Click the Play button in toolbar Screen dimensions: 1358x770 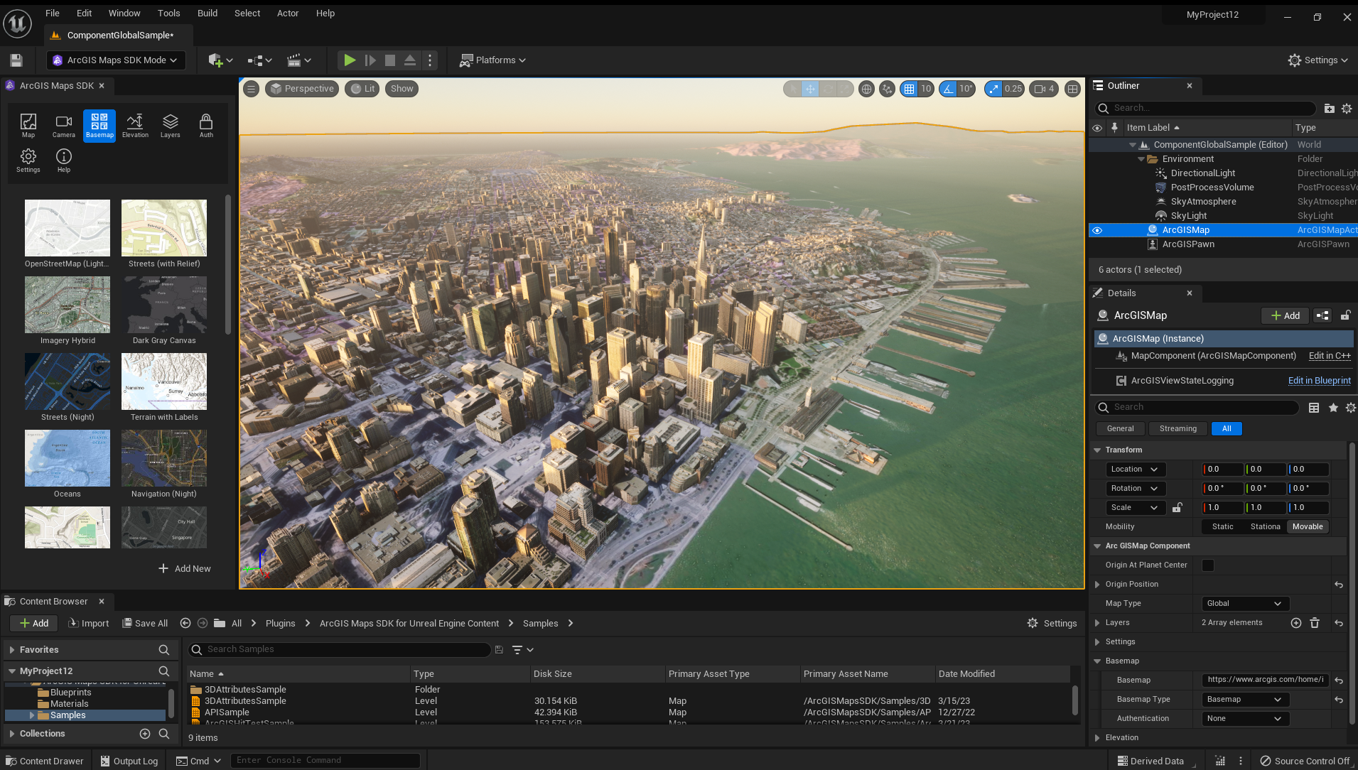pyautogui.click(x=350, y=60)
